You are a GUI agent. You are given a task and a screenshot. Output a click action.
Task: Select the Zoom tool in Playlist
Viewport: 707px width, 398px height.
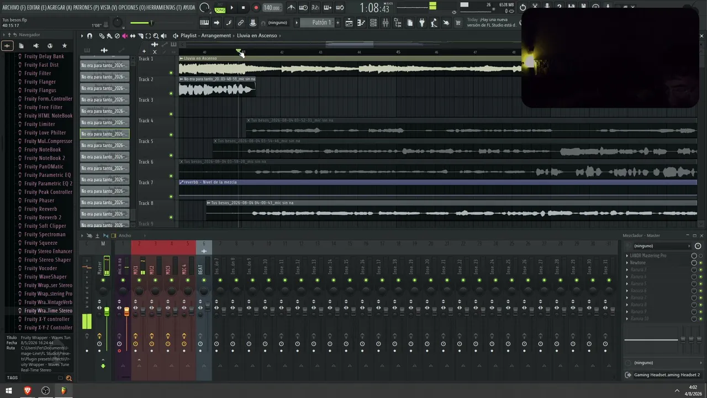click(x=156, y=36)
